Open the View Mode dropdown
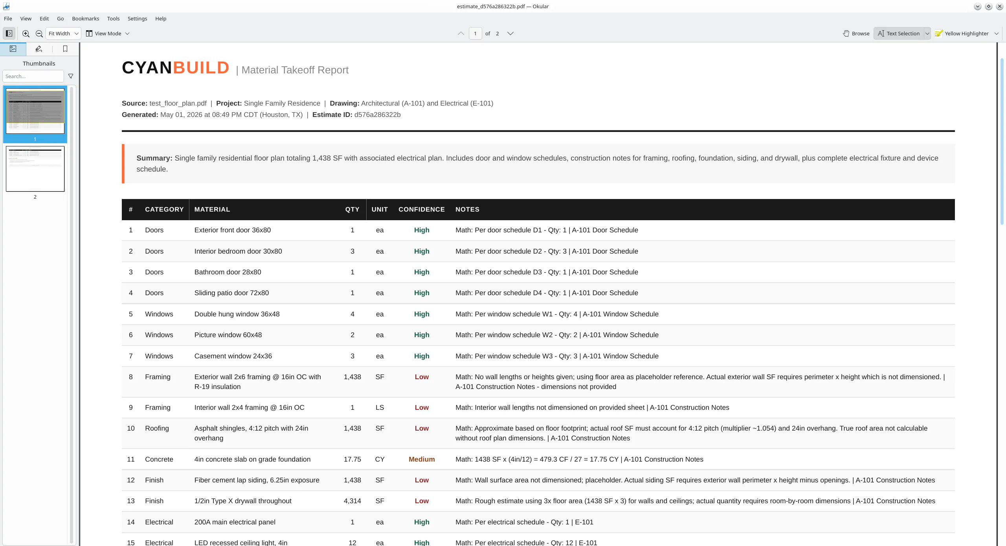 tap(108, 33)
